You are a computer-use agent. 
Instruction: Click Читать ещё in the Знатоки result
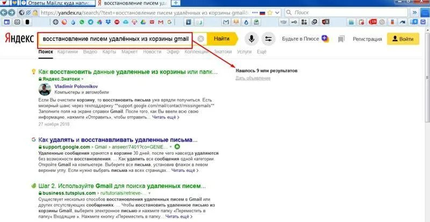[166, 117]
